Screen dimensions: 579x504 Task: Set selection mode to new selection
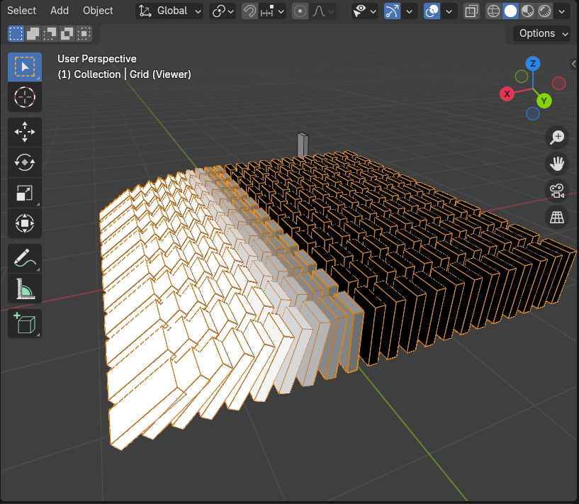[16, 33]
